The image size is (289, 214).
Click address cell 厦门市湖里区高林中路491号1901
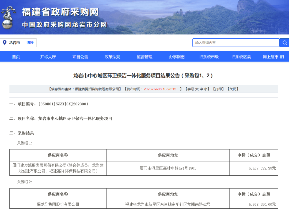coord(168,168)
